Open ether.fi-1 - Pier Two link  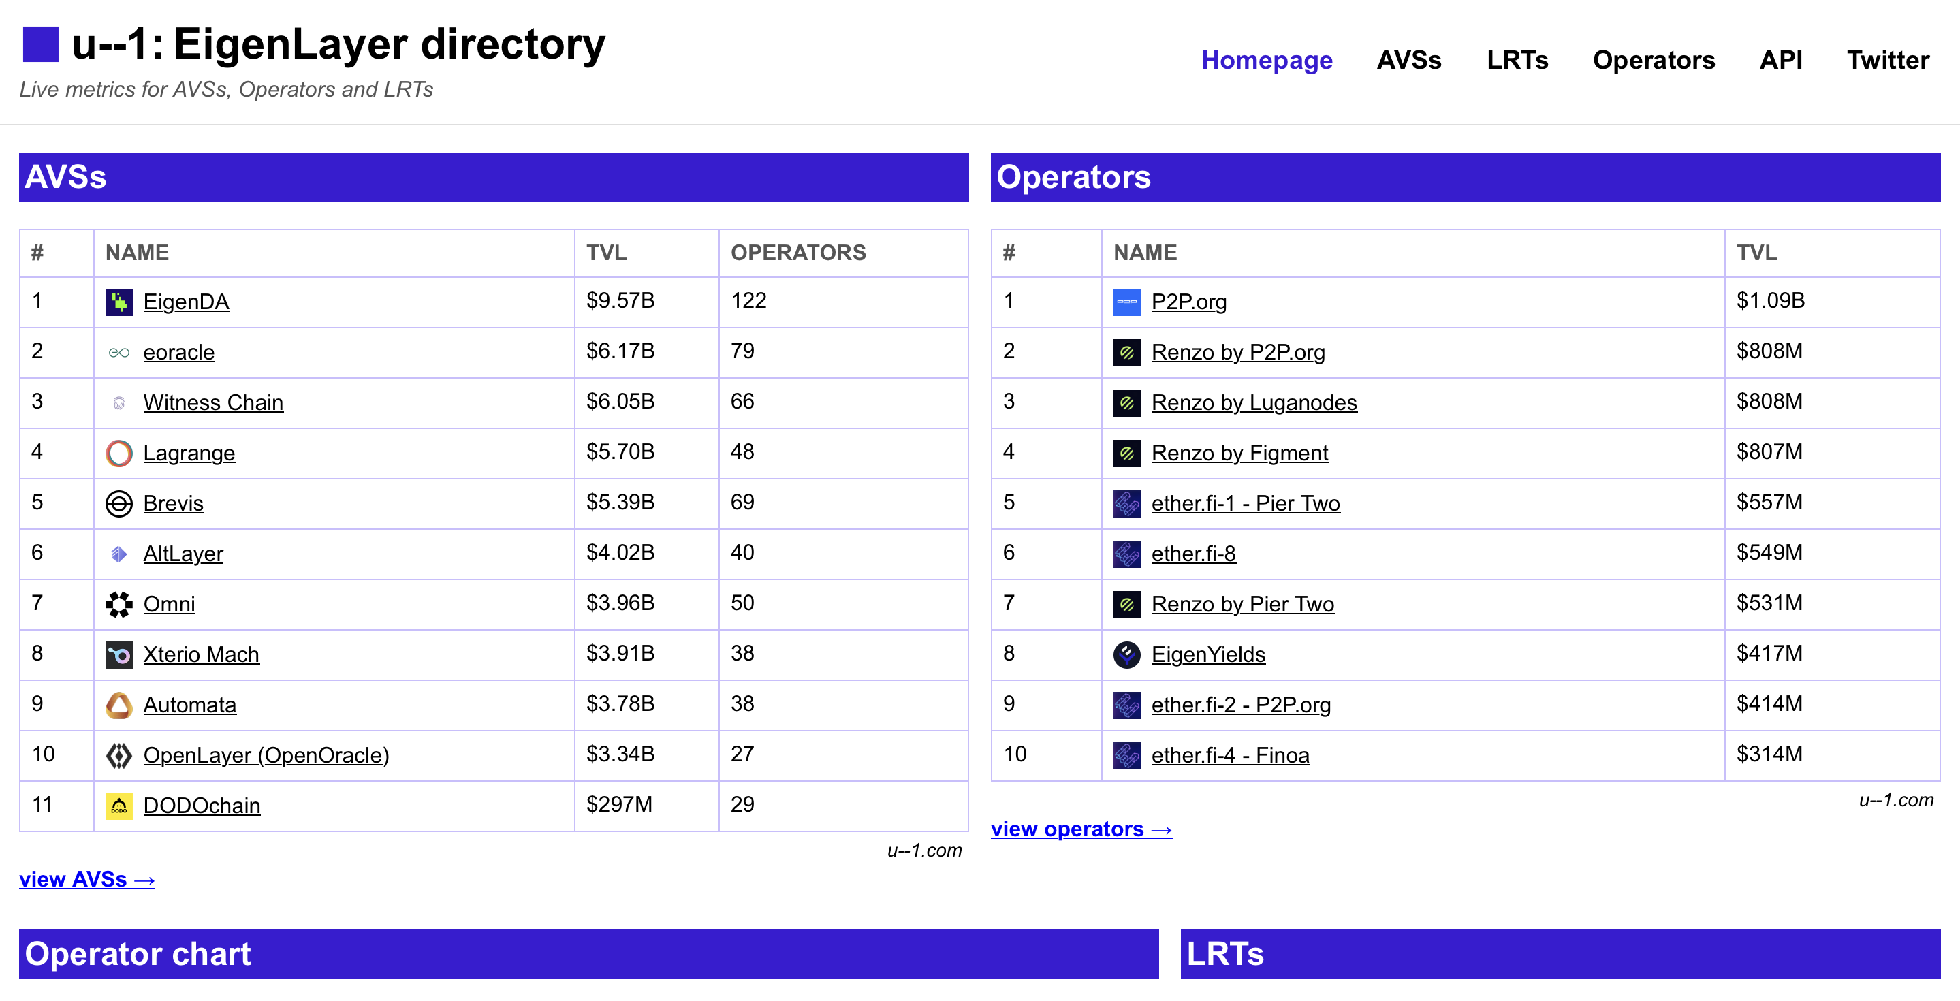pos(1245,503)
